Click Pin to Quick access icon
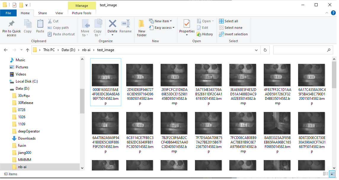The image size is (339, 180). [12, 24]
